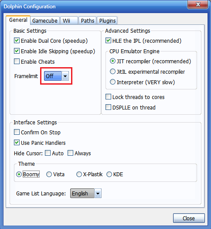Choose the X-Plastik theme radio button
This screenshot has height=229, width=211.
79,174
